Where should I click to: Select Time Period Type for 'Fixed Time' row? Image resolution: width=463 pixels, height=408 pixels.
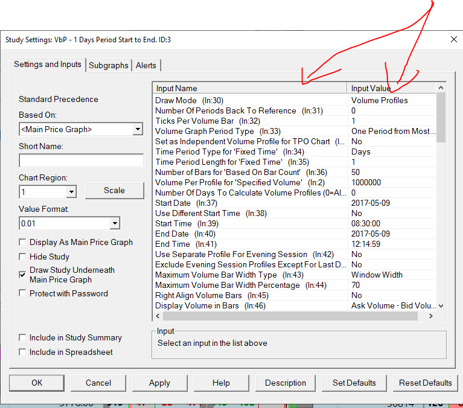295,151
